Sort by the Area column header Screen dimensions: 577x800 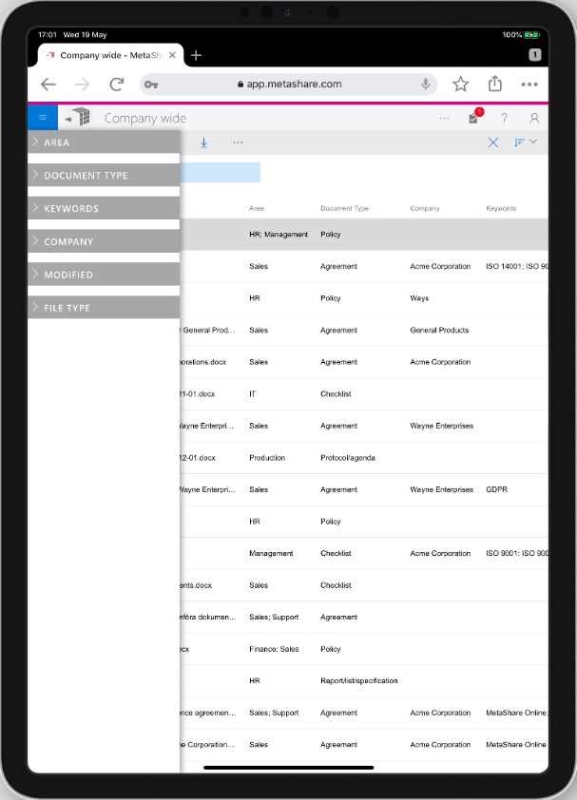pyautogui.click(x=257, y=208)
